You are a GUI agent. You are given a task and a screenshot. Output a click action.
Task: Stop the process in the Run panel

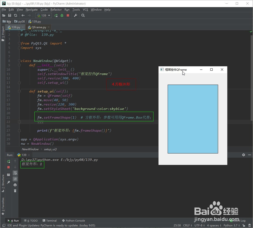pos(9,167)
